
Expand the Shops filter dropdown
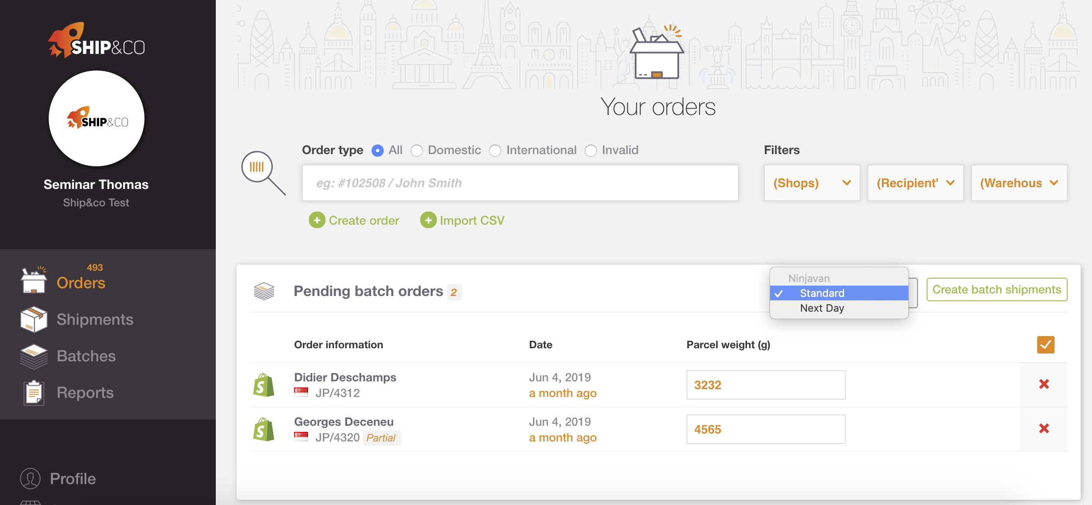(x=812, y=183)
